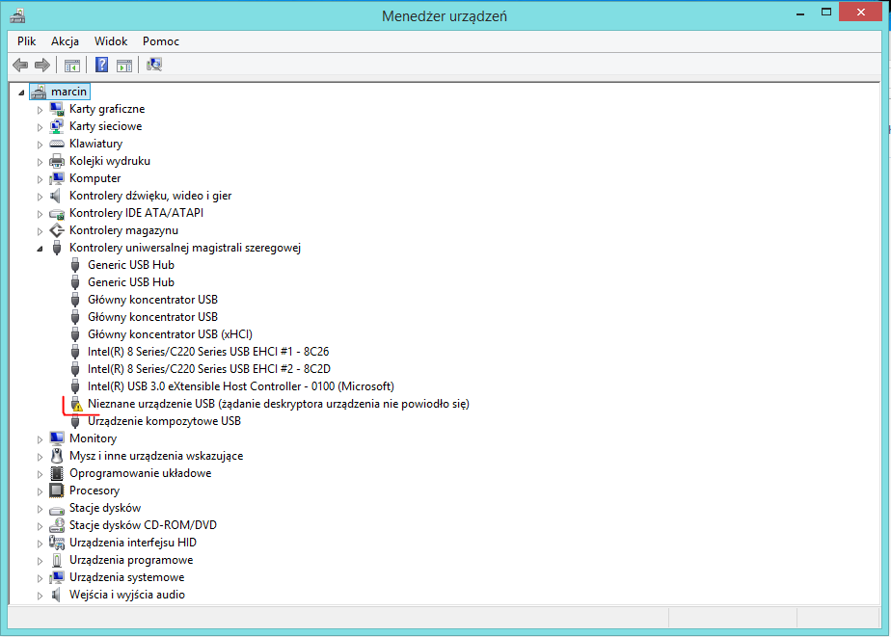This screenshot has width=891, height=637.
Task: Click the warning icon of Nieznane urządzenie USB
Action: click(x=76, y=404)
